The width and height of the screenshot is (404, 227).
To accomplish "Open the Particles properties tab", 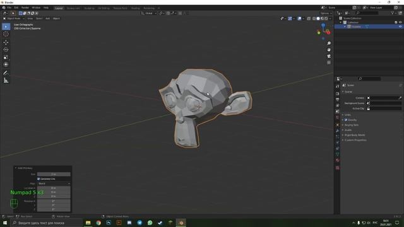I will point(338,137).
